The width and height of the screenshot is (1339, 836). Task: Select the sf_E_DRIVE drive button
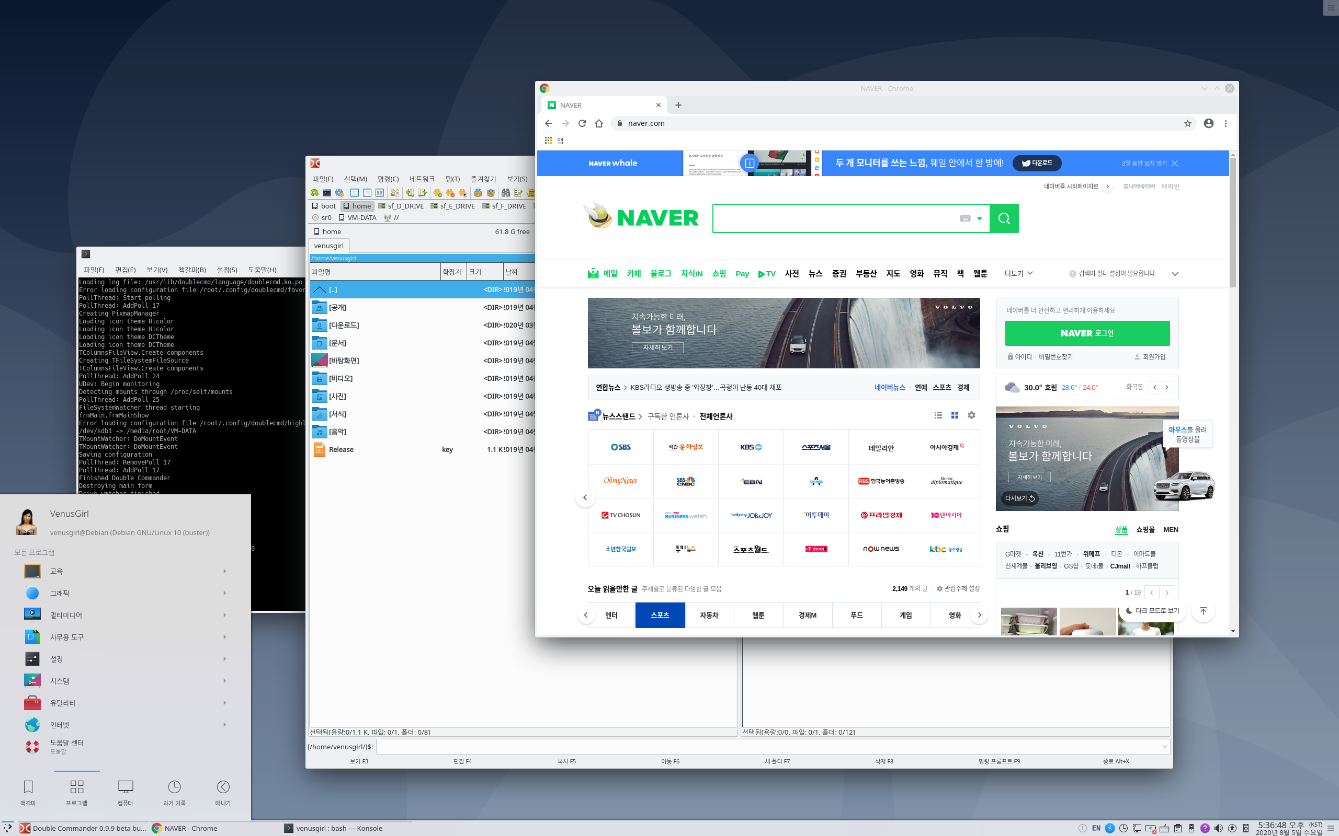point(452,206)
